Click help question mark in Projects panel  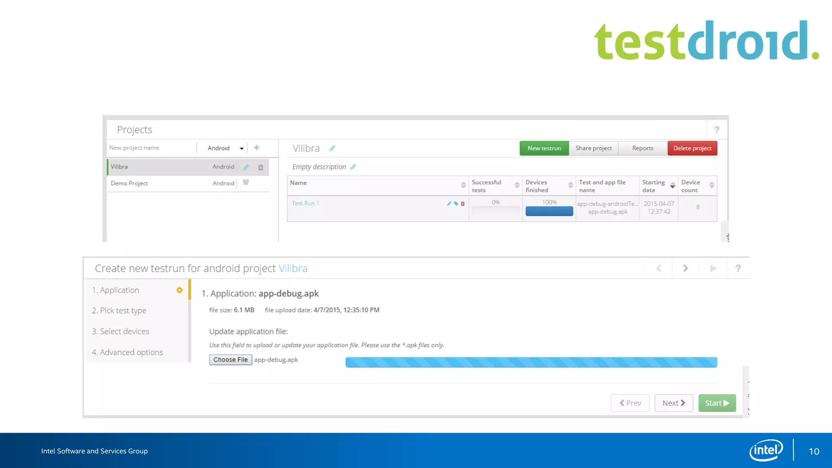pyautogui.click(x=717, y=130)
